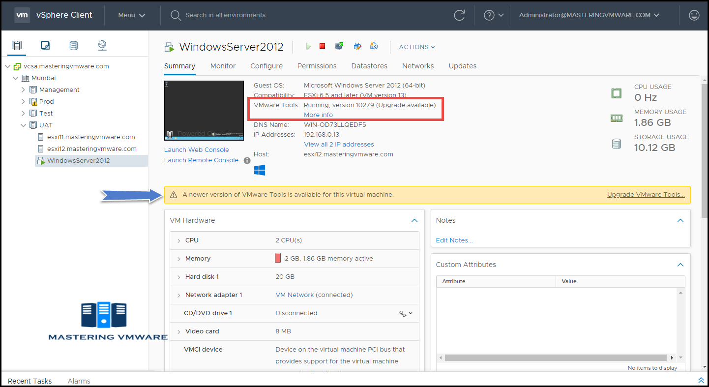This screenshot has height=387, width=709.
Task: Switch to VMs and Templates view icon
Action: (45, 46)
